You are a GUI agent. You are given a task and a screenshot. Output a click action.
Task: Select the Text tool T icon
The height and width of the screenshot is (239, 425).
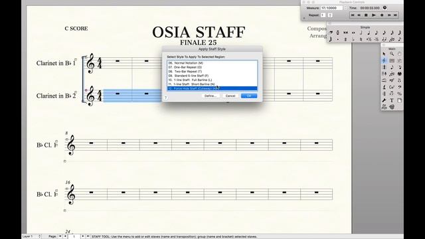[392, 100]
